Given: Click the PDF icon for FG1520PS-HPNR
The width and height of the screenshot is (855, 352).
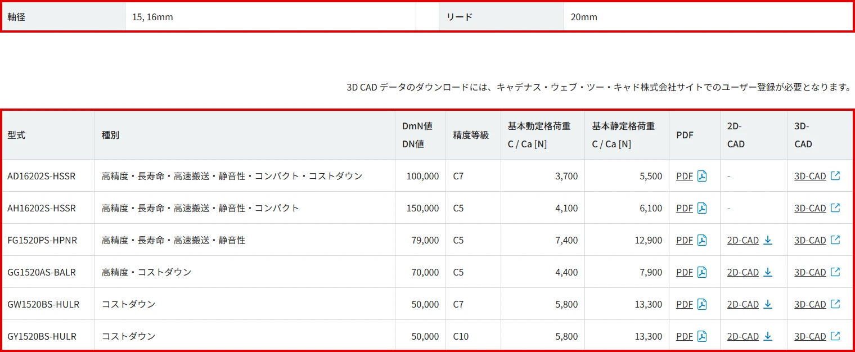Looking at the screenshot, I should tap(701, 240).
